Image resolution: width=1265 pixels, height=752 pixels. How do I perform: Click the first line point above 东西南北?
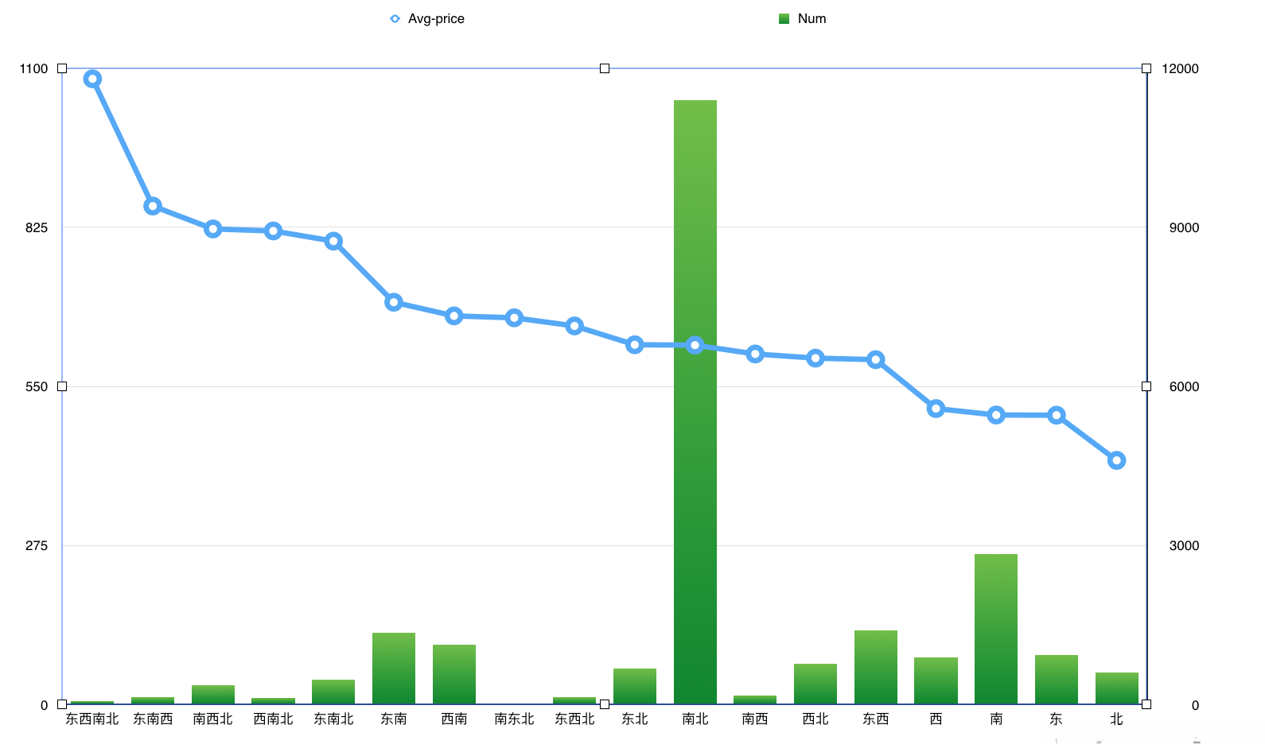pyautogui.click(x=92, y=79)
